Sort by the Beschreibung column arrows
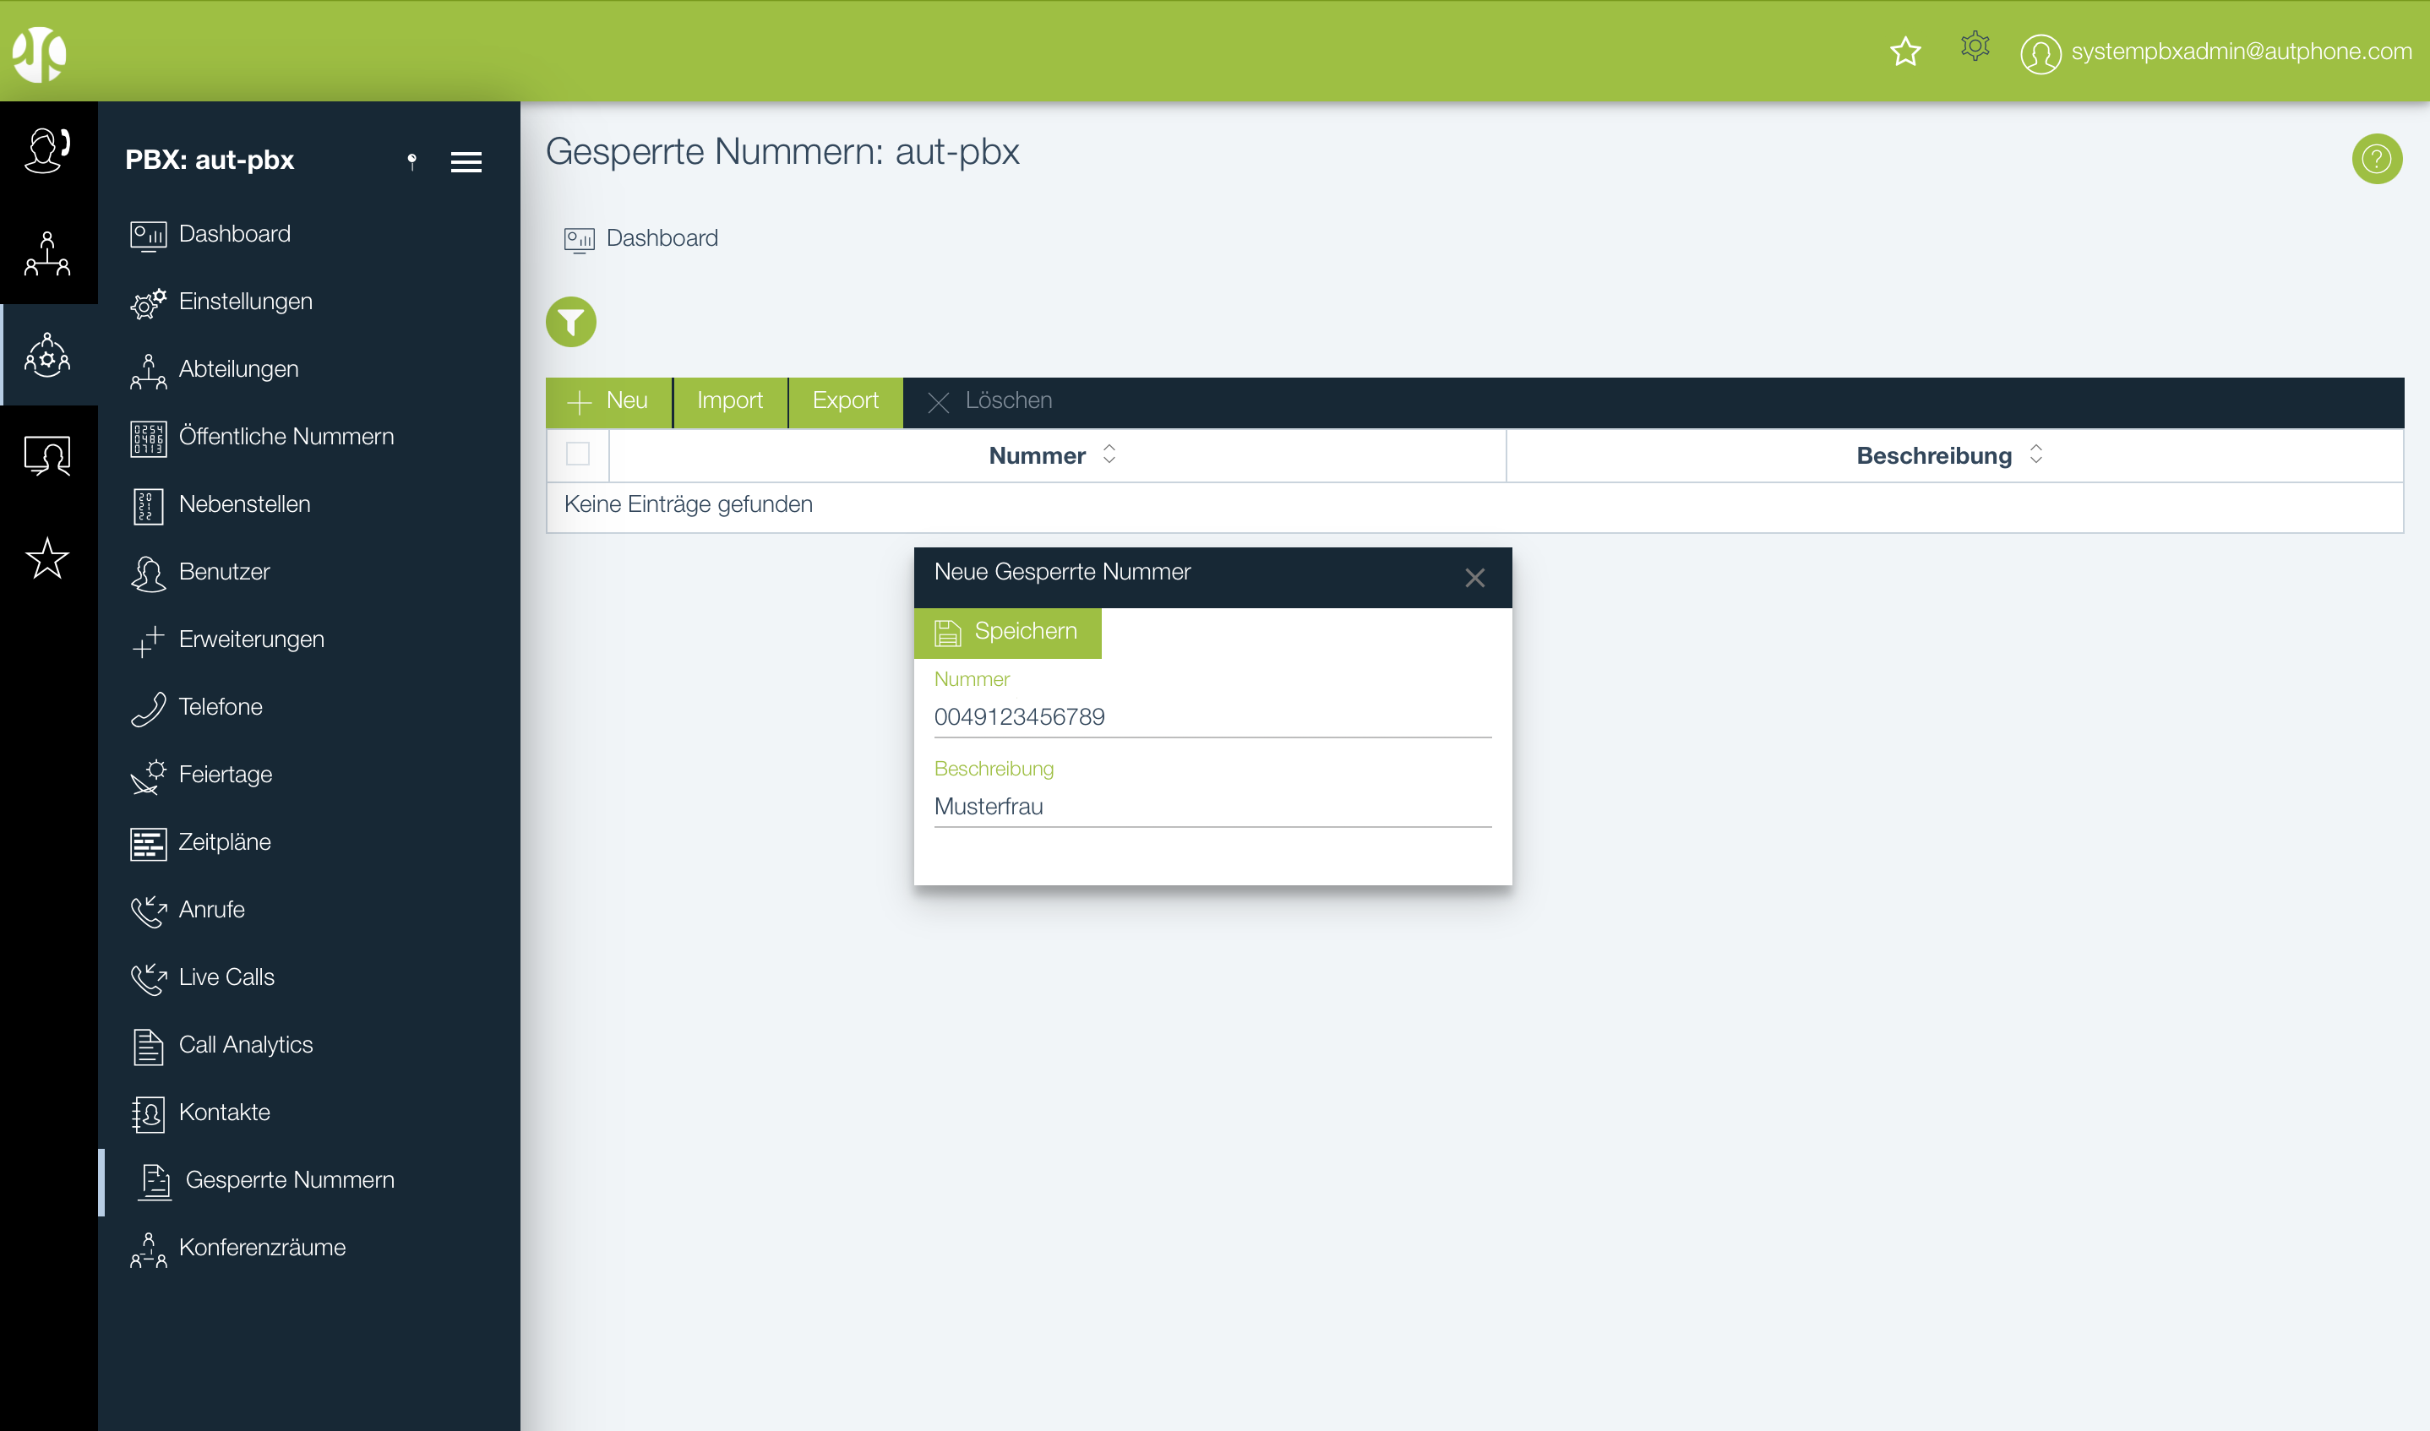 point(2035,454)
